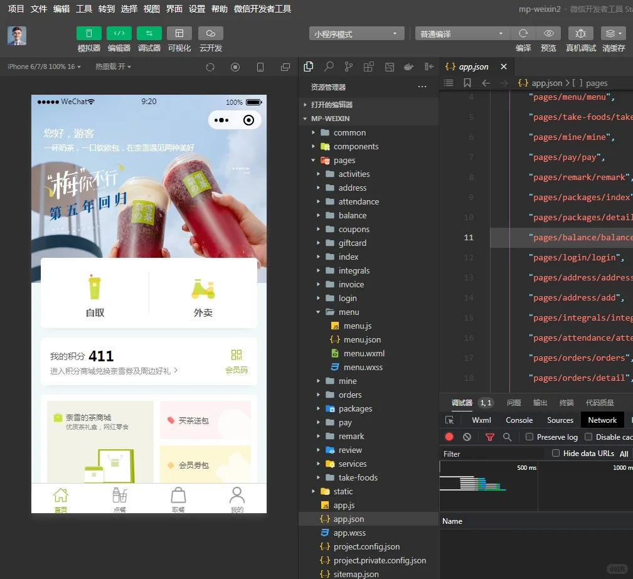Tap the 买茶送包 promo card

[x=205, y=420]
